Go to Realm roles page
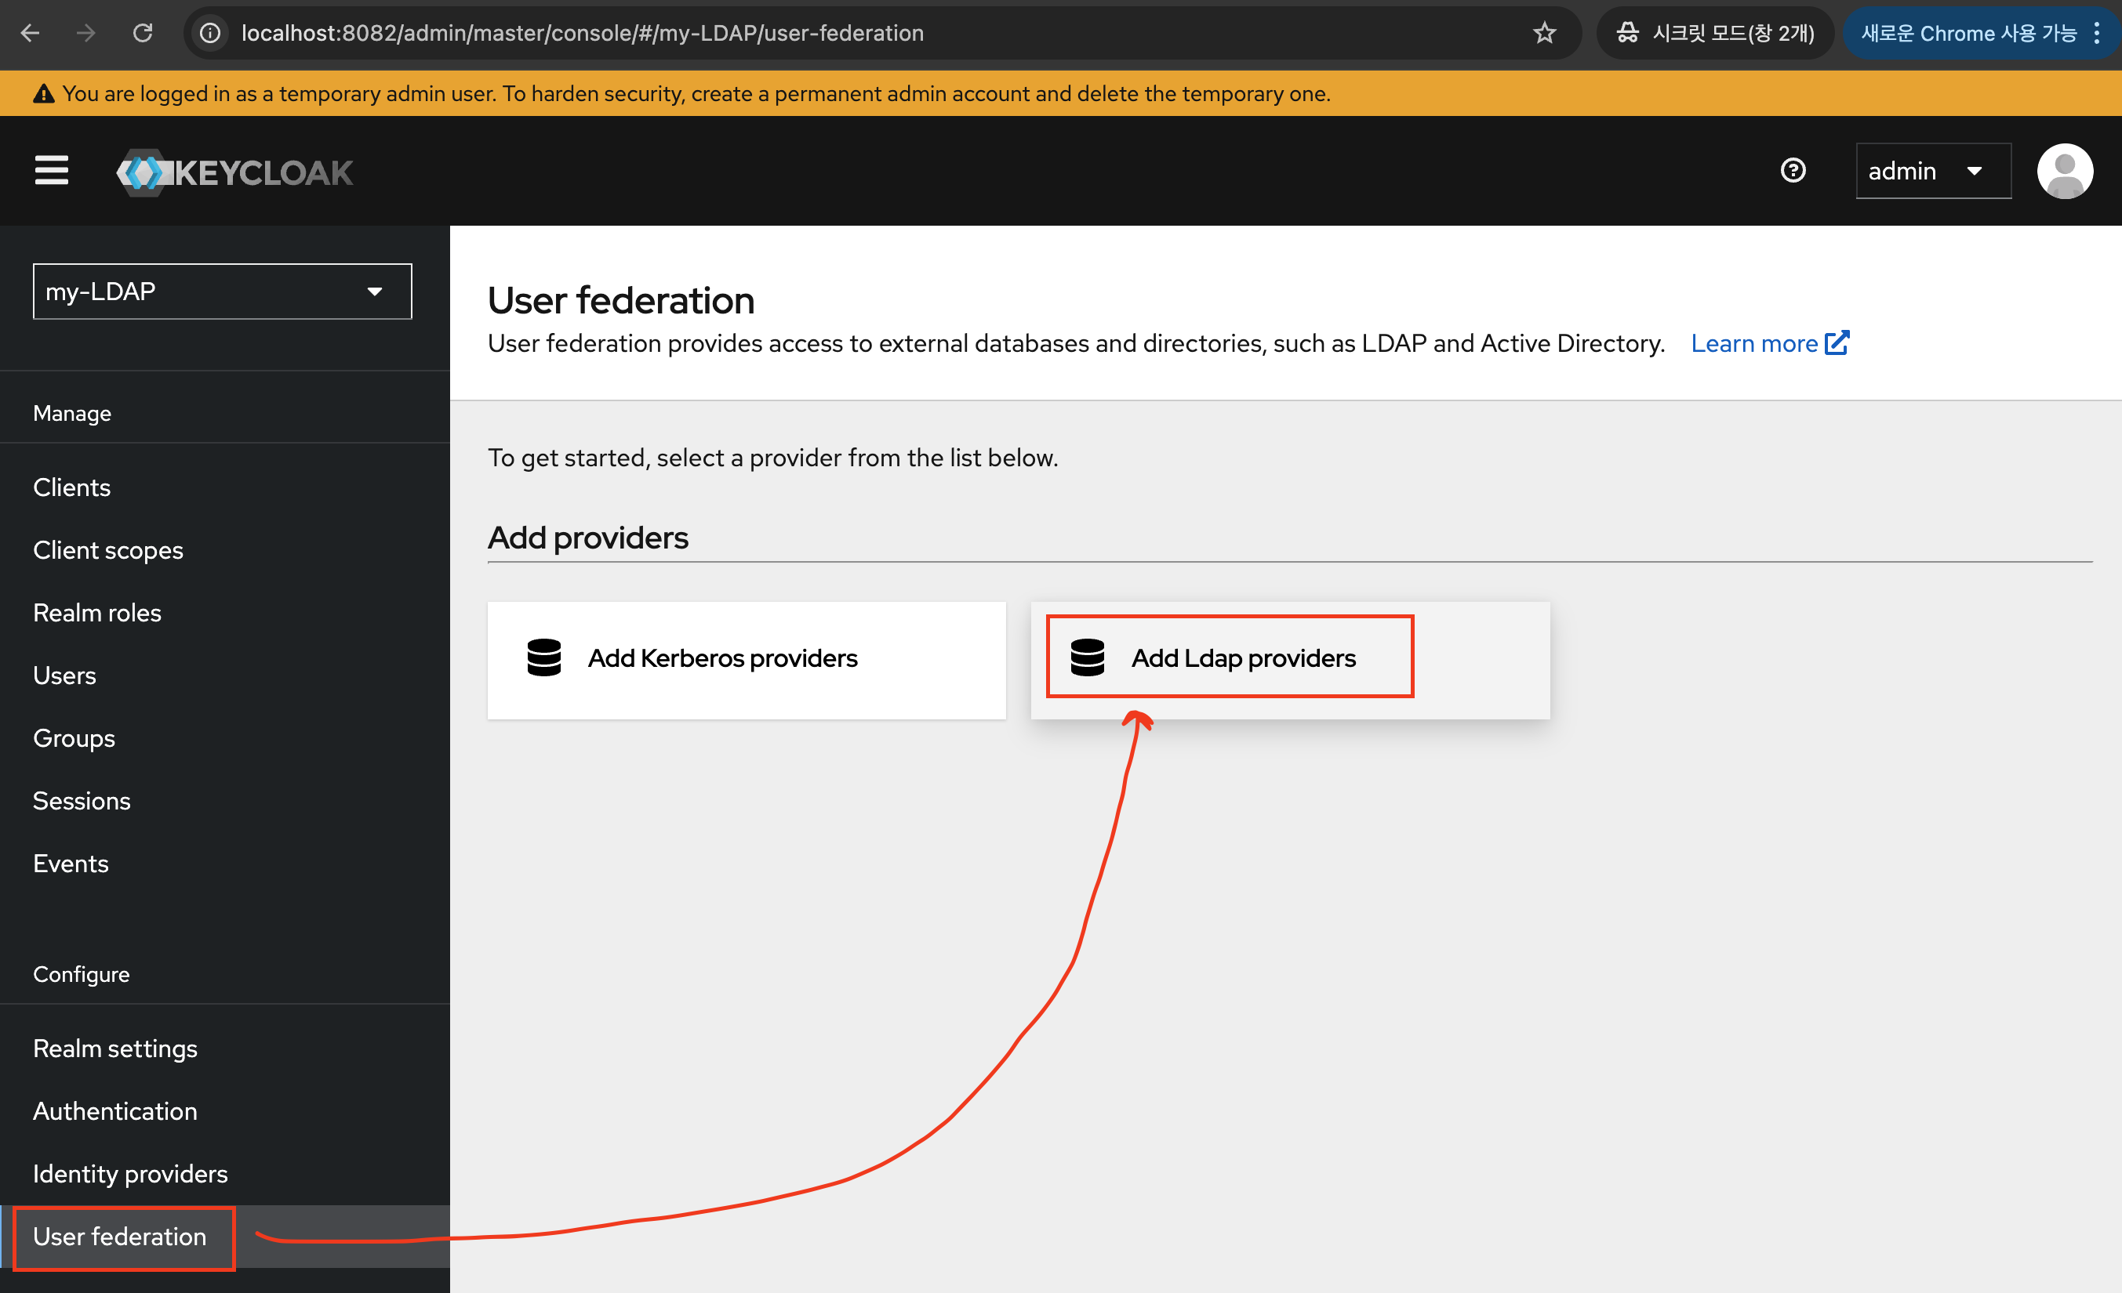Image resolution: width=2122 pixels, height=1293 pixels. 97,613
